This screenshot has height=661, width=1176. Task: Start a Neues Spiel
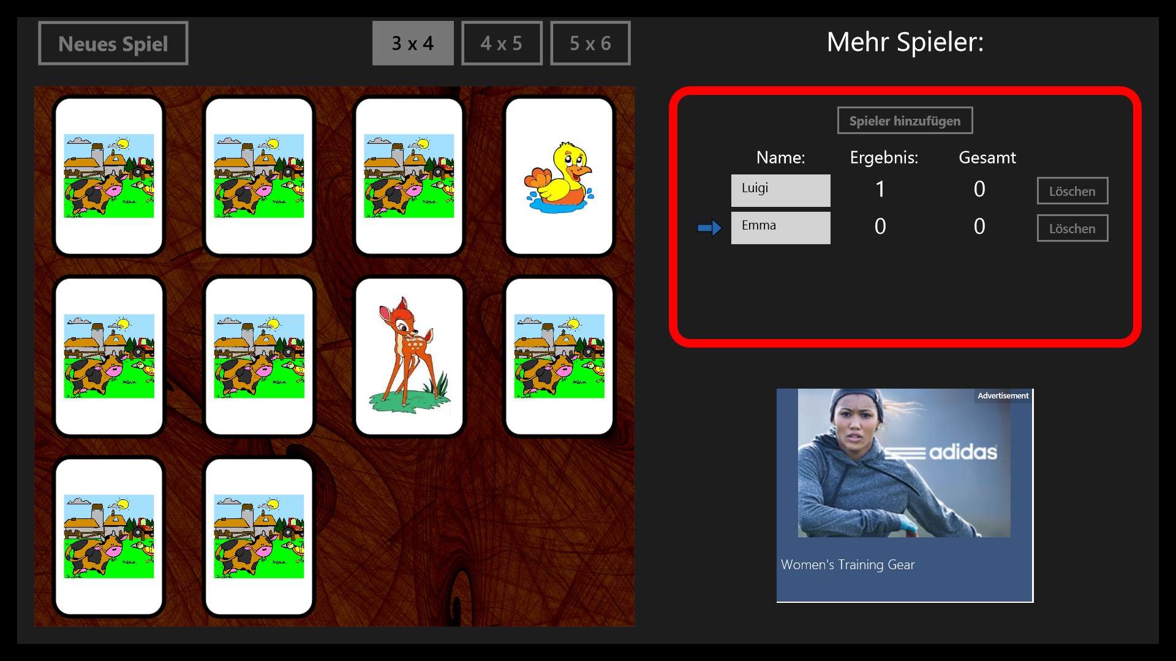pyautogui.click(x=113, y=43)
